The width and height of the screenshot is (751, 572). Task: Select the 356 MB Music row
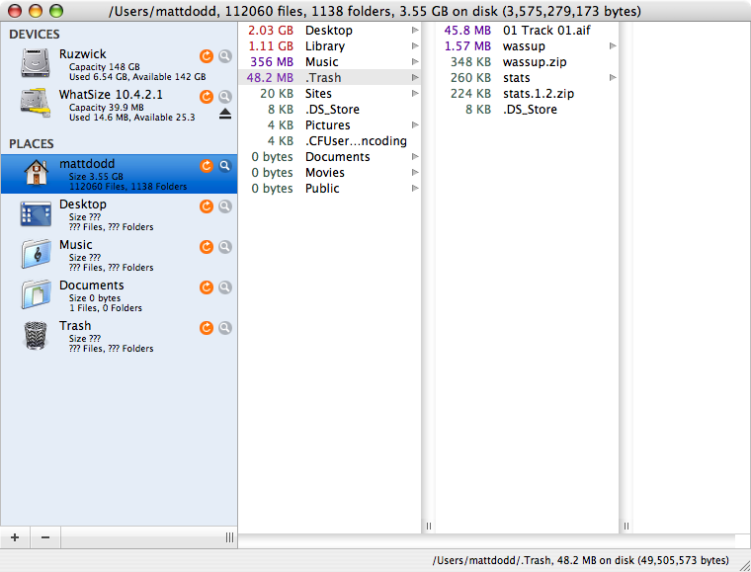click(329, 62)
